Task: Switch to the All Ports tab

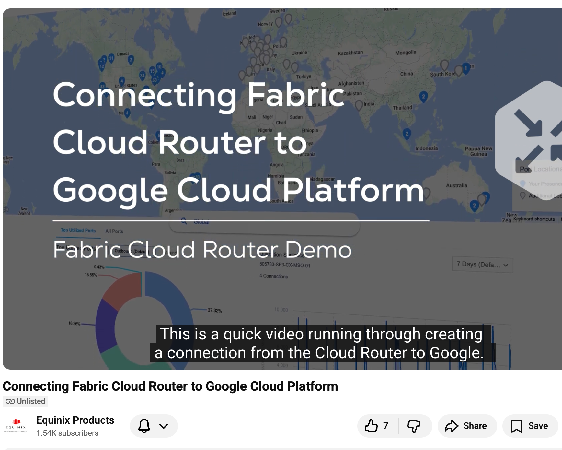Action: point(114,231)
